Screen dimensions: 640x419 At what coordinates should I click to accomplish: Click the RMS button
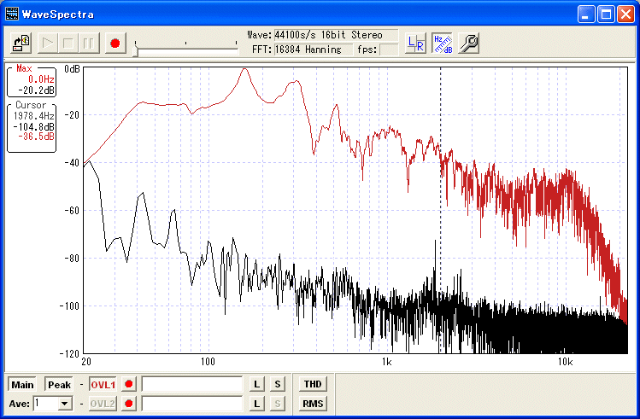point(312,404)
